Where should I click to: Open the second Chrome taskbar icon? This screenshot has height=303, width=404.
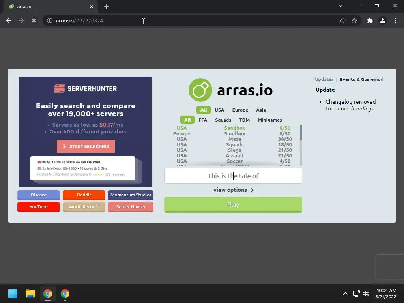click(x=65, y=294)
